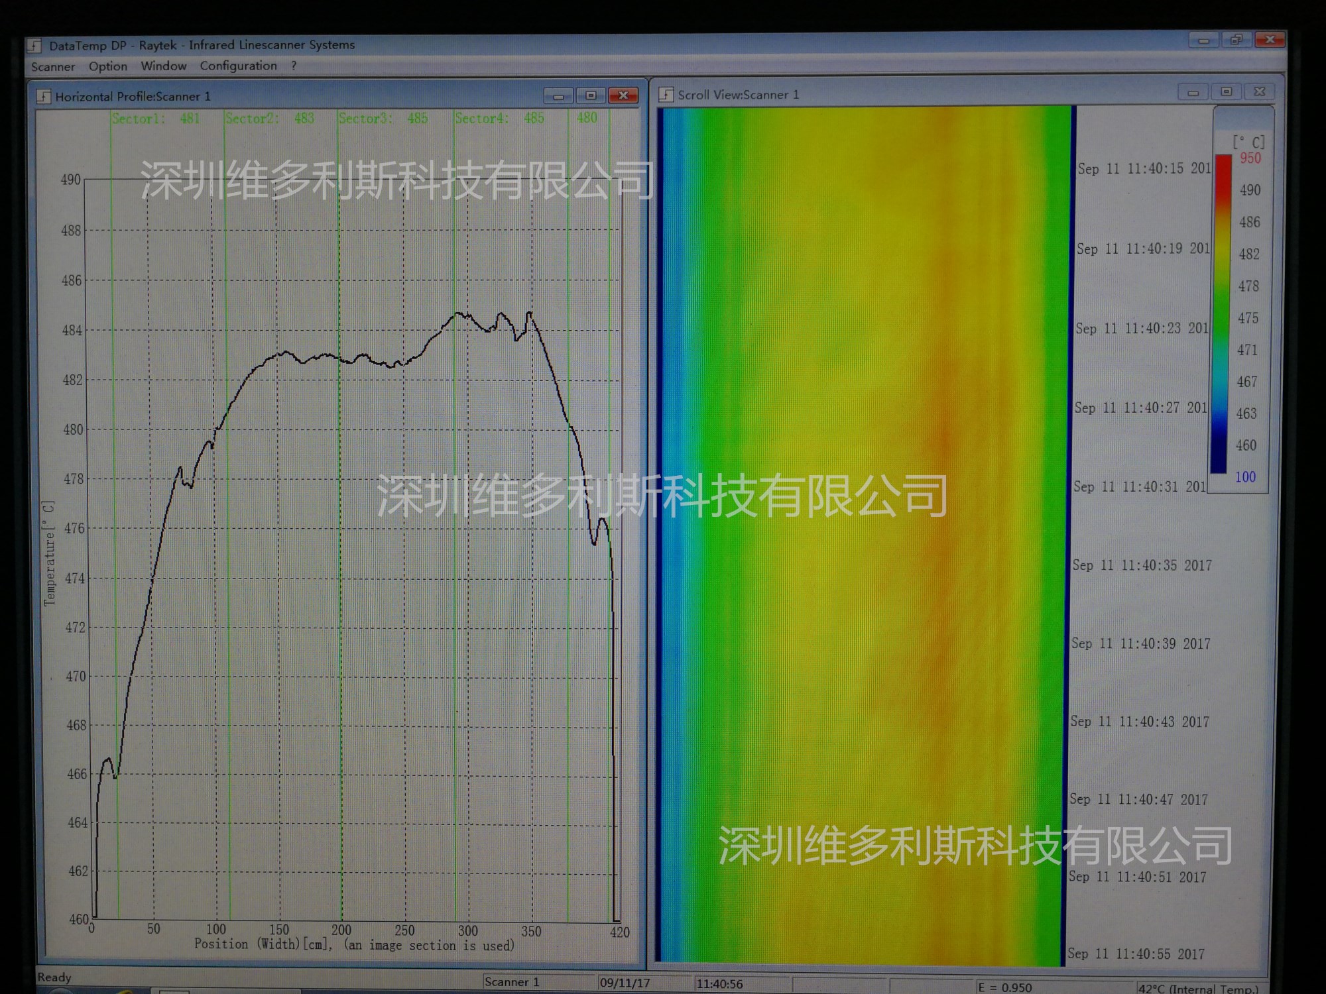Click the temperature color scale bar
1326x994 pixels.
(1220, 315)
